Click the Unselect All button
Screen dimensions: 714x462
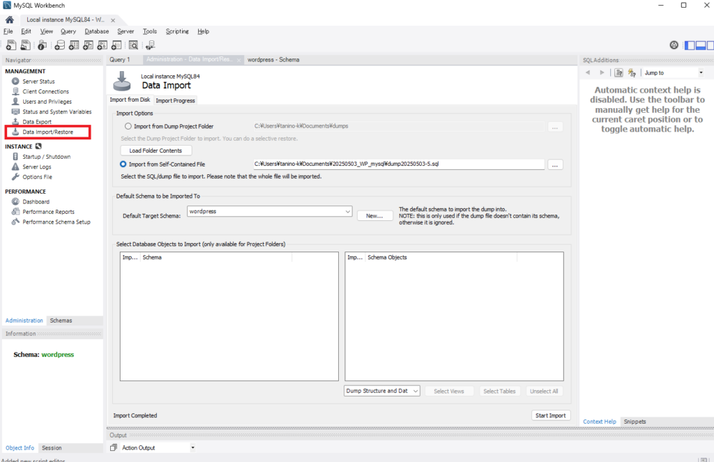coord(544,391)
